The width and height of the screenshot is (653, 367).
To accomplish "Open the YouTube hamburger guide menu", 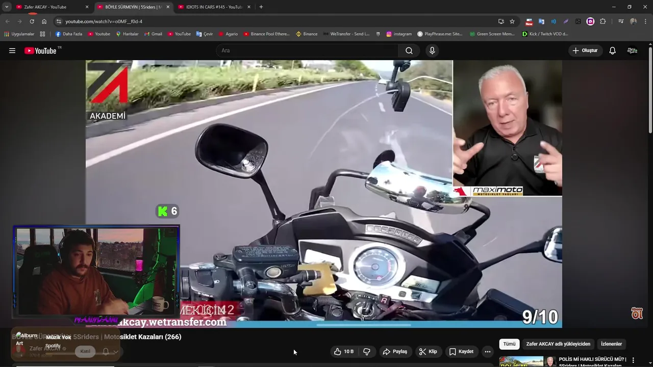I will 12,50.
